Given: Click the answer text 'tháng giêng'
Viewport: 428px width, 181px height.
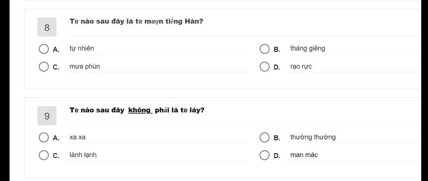Looking at the screenshot, I should point(308,49).
